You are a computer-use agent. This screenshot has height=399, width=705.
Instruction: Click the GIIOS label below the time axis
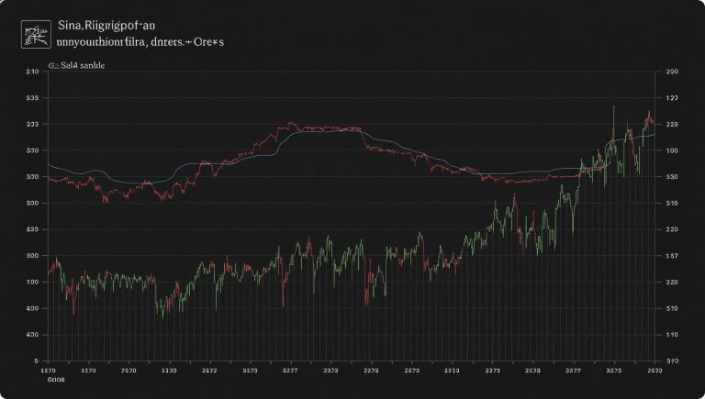pos(57,380)
